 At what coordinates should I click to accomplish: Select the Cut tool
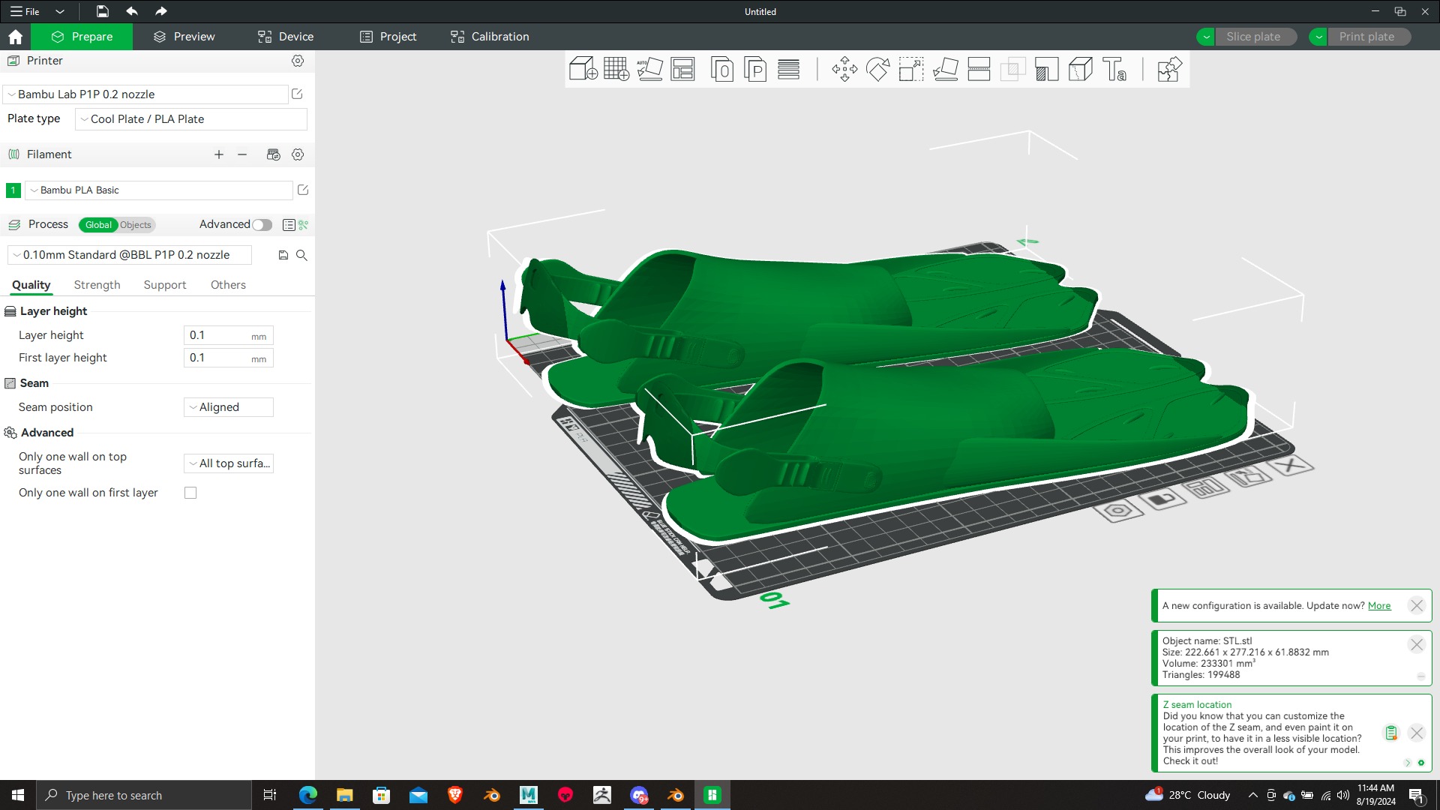pyautogui.click(x=979, y=69)
